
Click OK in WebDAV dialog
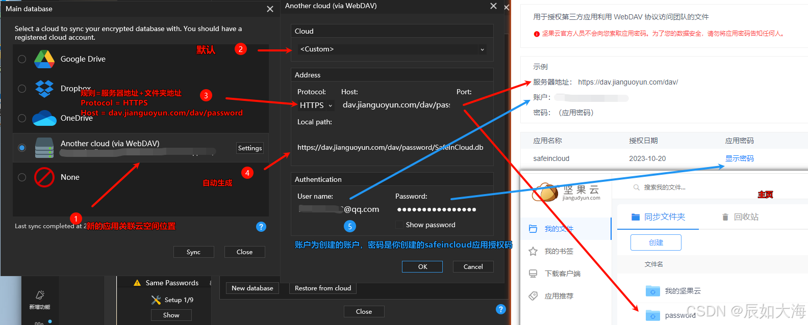click(422, 267)
